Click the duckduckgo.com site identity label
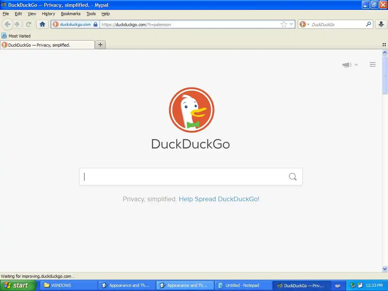The width and height of the screenshot is (388, 291). (x=75, y=24)
